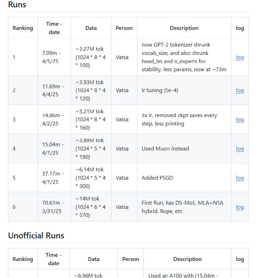Click the Unofficial Runs section heading
Viewport: 258px width, 278px height.
coord(36,236)
